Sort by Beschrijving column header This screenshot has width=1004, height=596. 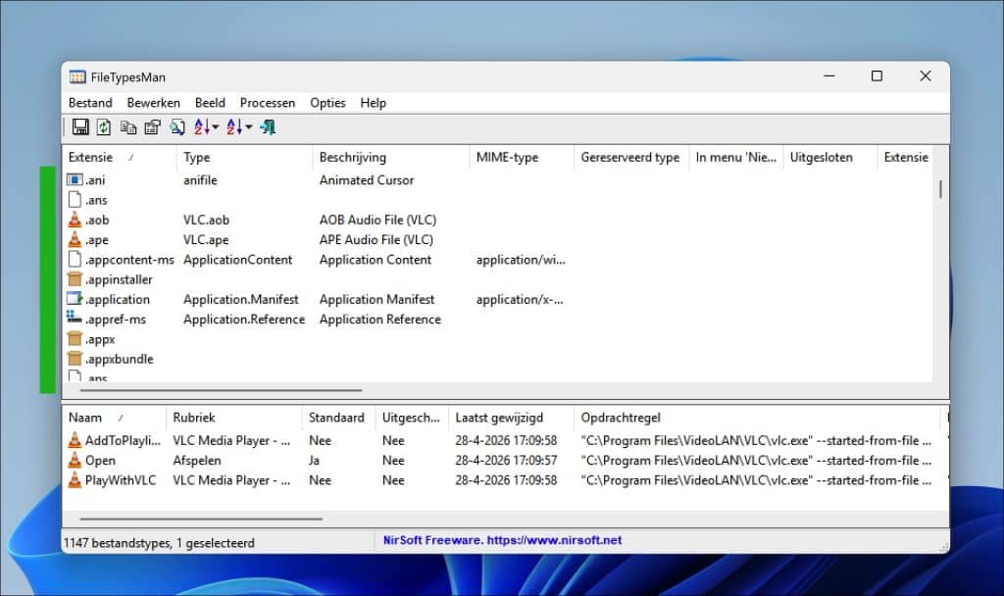click(x=390, y=158)
